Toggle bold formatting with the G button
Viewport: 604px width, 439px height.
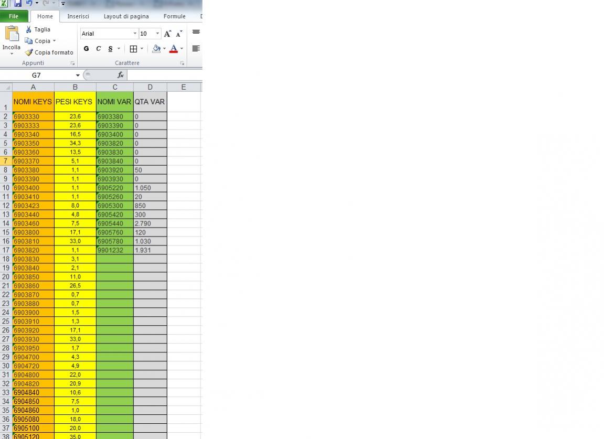pyautogui.click(x=87, y=49)
